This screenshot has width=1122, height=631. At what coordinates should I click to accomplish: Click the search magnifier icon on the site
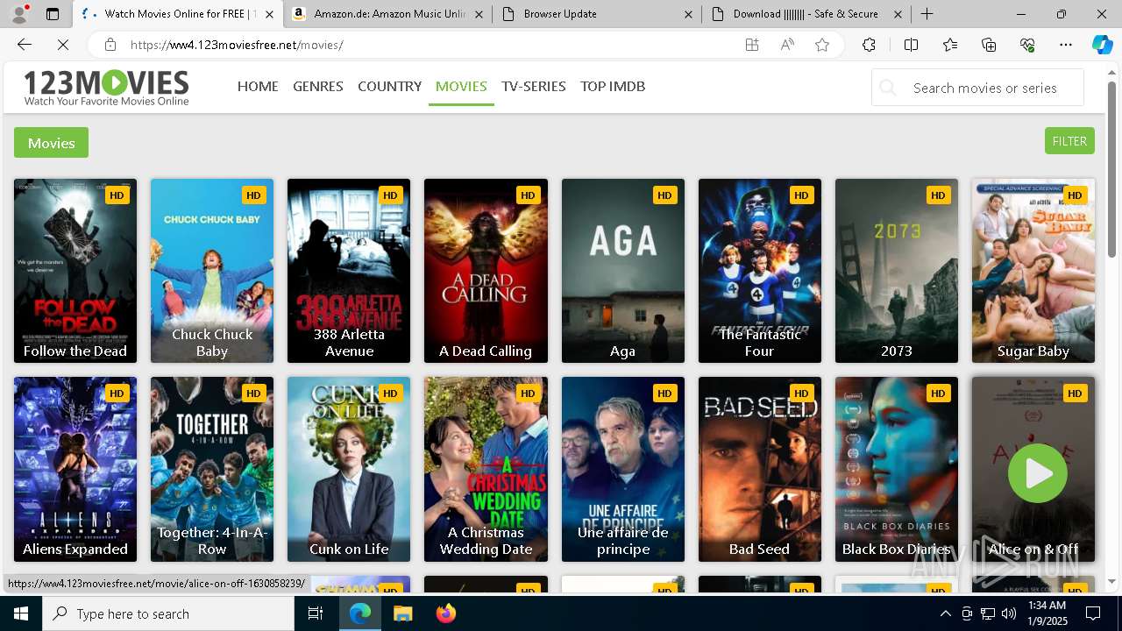pos(888,88)
